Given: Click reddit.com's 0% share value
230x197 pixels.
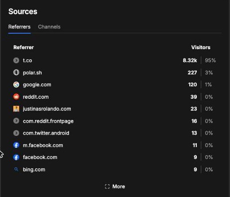Looking at the screenshot, I should 209,97.
